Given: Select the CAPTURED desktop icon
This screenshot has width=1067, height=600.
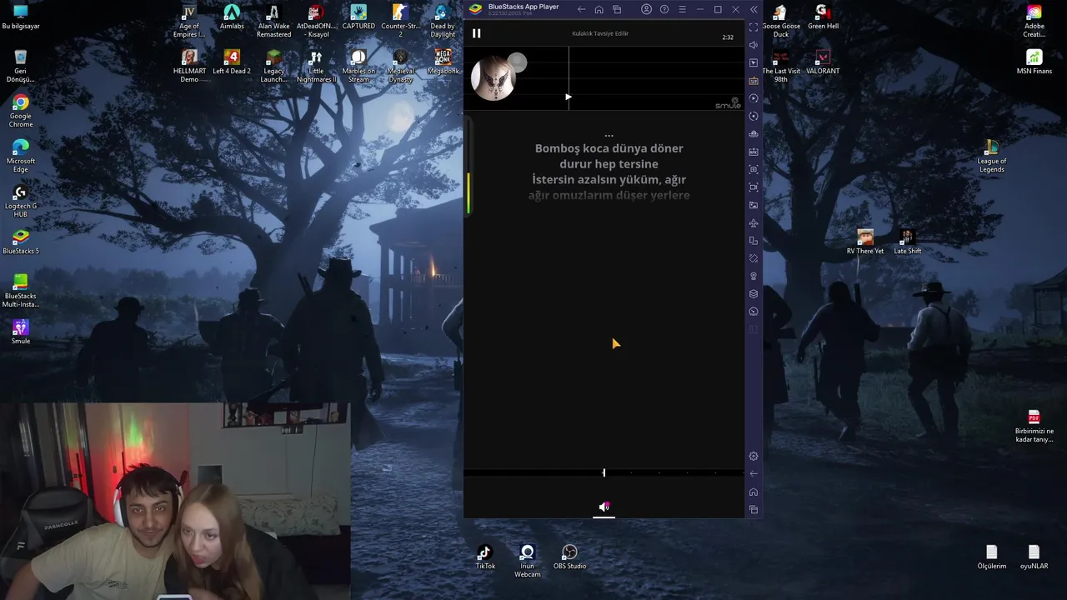Looking at the screenshot, I should pos(358,17).
